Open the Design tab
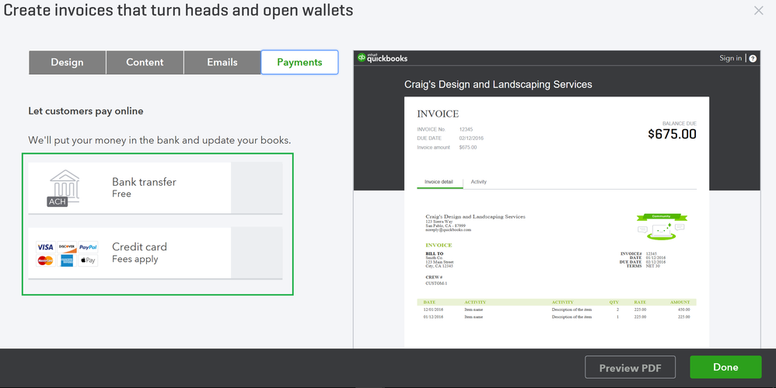The image size is (776, 388). click(x=68, y=62)
